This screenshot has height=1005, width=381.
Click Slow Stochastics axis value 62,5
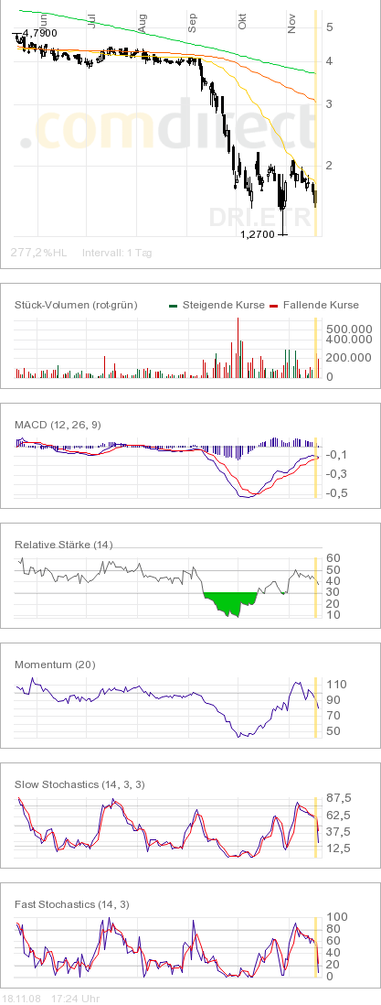(339, 816)
